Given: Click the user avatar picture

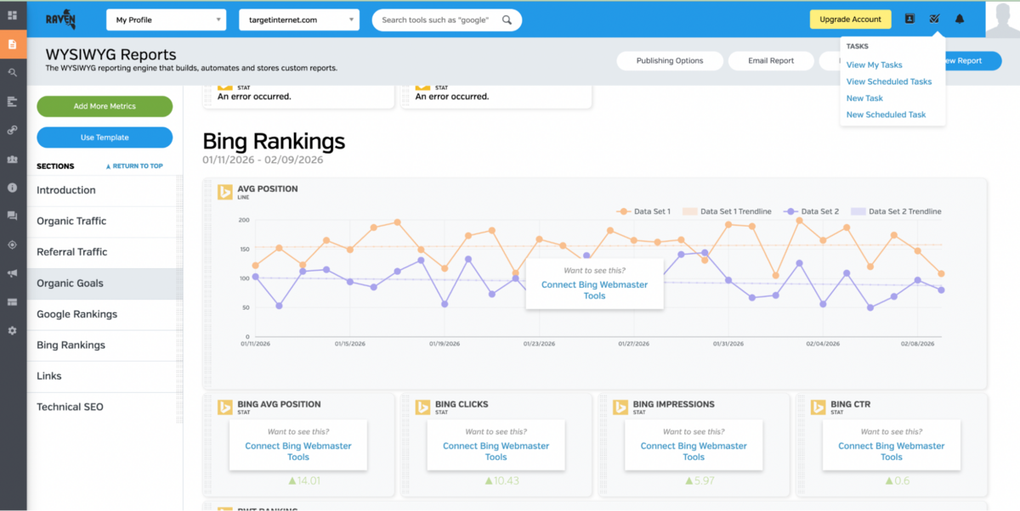Looking at the screenshot, I should (1002, 19).
